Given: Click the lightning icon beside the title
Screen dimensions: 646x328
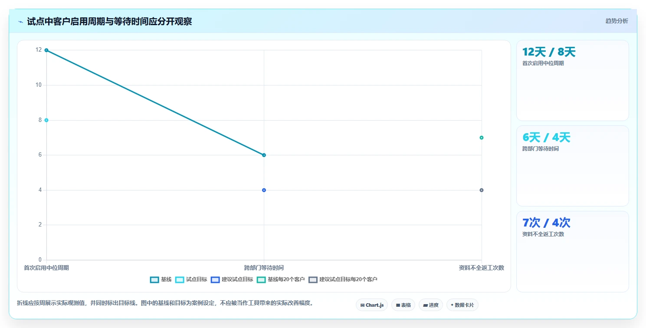Looking at the screenshot, I should [x=20, y=22].
